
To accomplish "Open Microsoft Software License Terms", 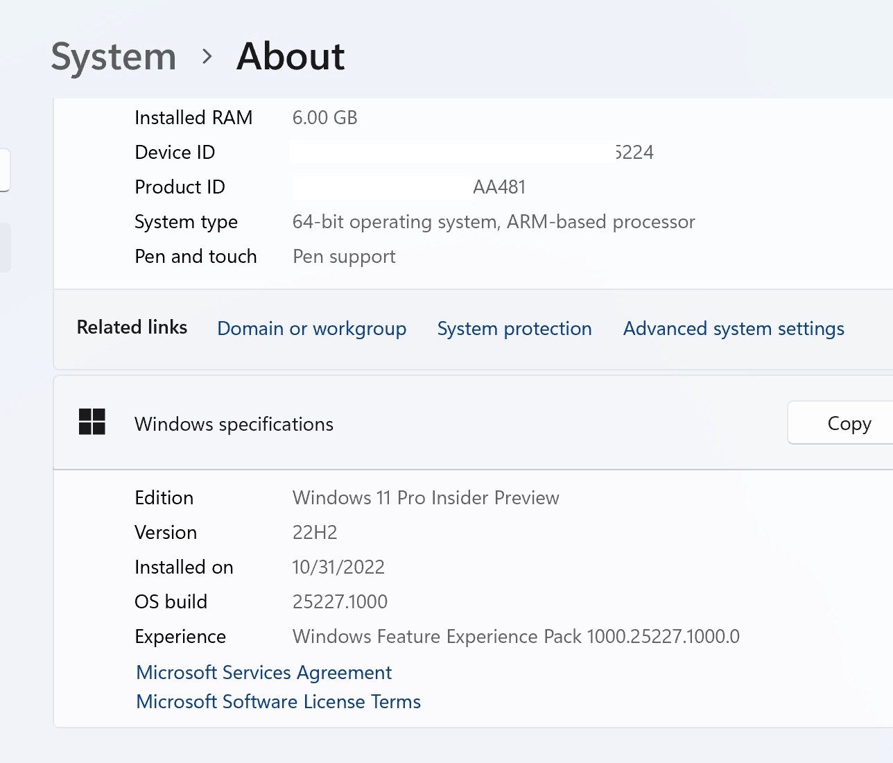I will [278, 701].
